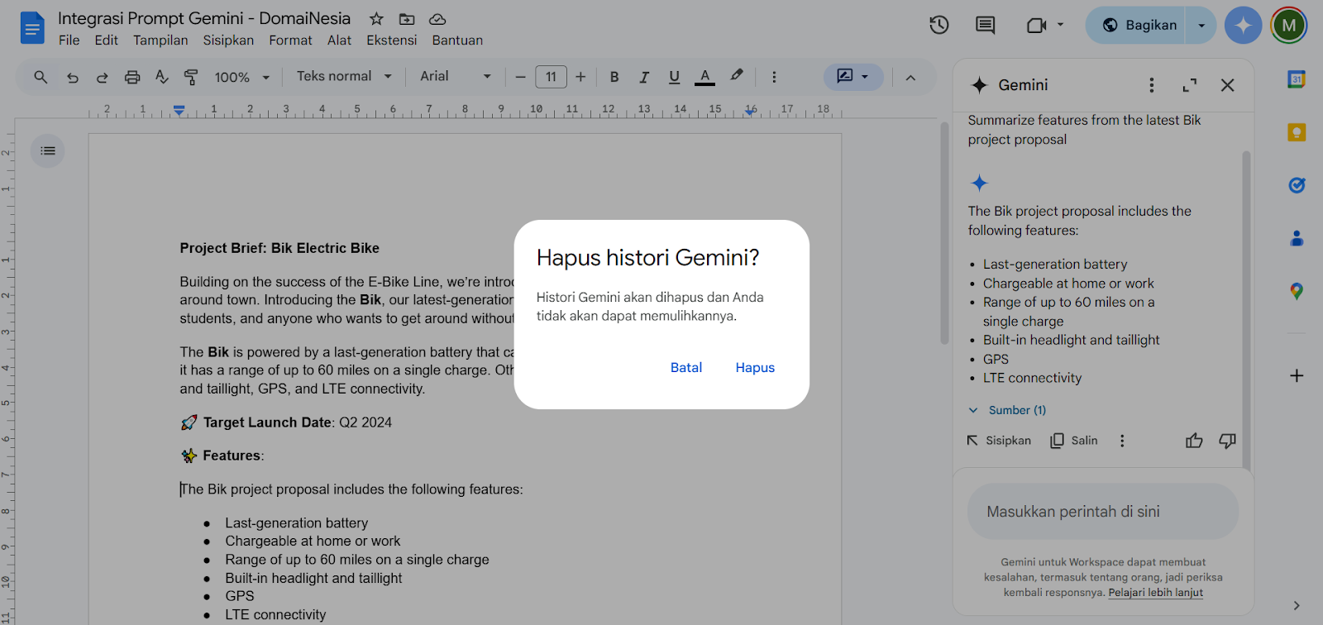Open the Ekstensi menu

[391, 40]
